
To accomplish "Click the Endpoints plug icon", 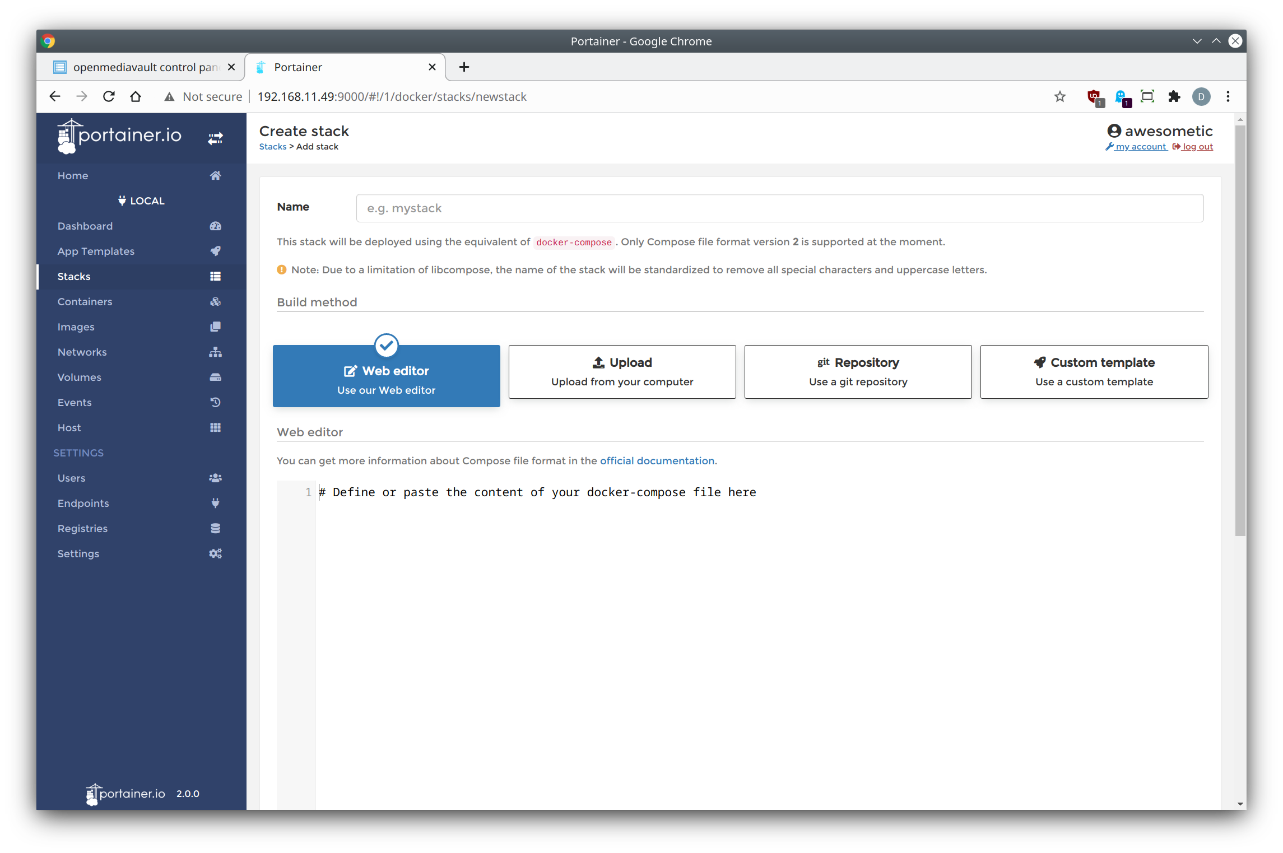I will pos(215,504).
